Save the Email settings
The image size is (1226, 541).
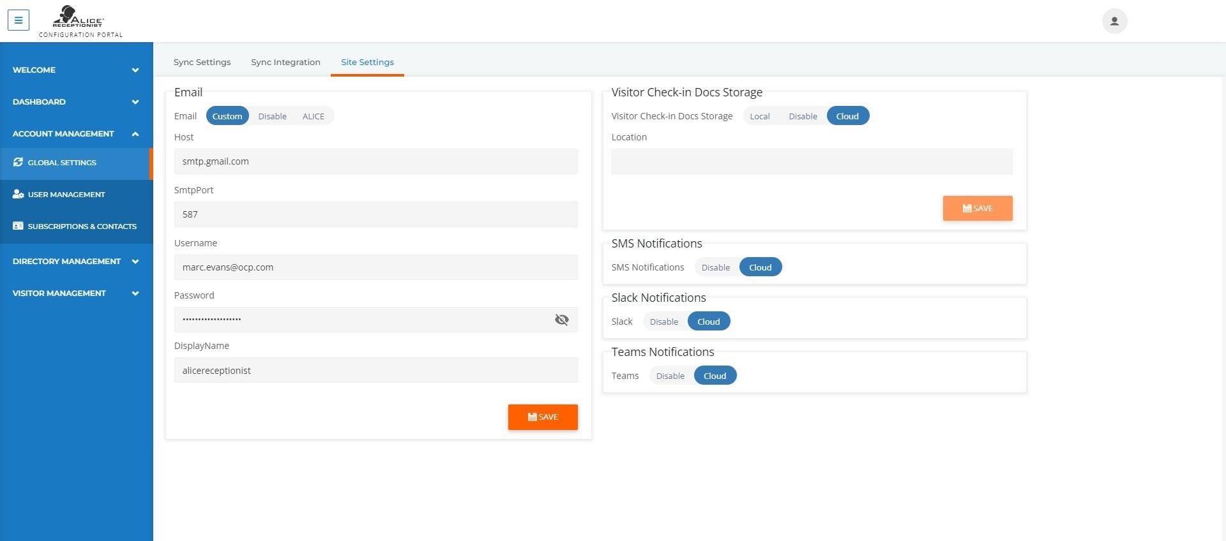pos(543,417)
